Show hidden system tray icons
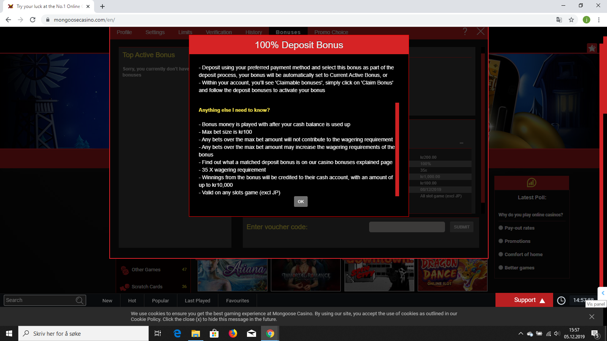Image resolution: width=607 pixels, height=341 pixels. (x=521, y=333)
